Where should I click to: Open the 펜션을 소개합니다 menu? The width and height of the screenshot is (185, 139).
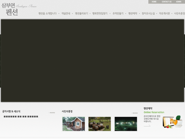point(47,14)
